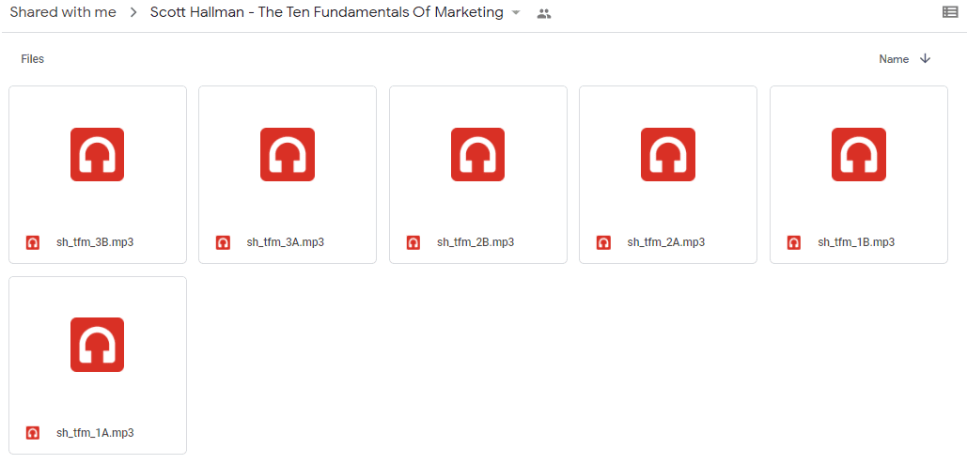The width and height of the screenshot is (967, 464).
Task: Select large headphone thumbnail for sh_tfm_3B.mp3
Action: click(x=98, y=155)
